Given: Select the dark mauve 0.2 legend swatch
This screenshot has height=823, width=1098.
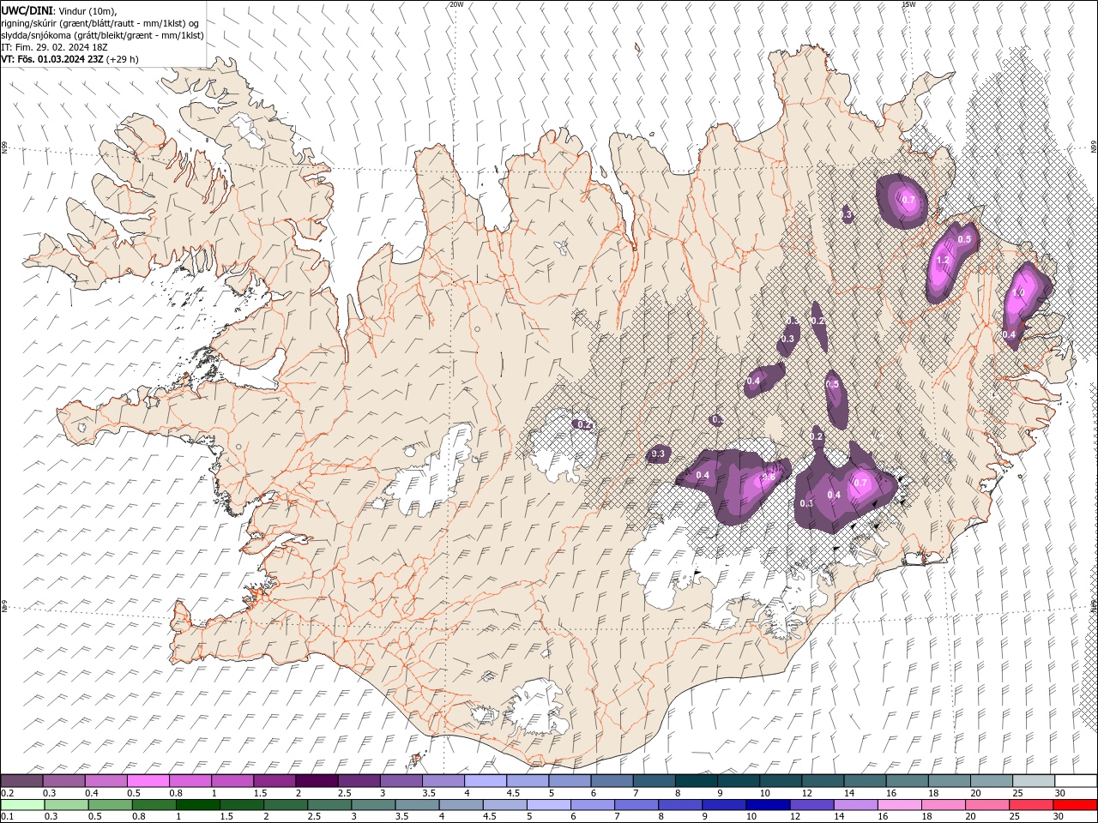Looking at the screenshot, I should click(x=22, y=781).
